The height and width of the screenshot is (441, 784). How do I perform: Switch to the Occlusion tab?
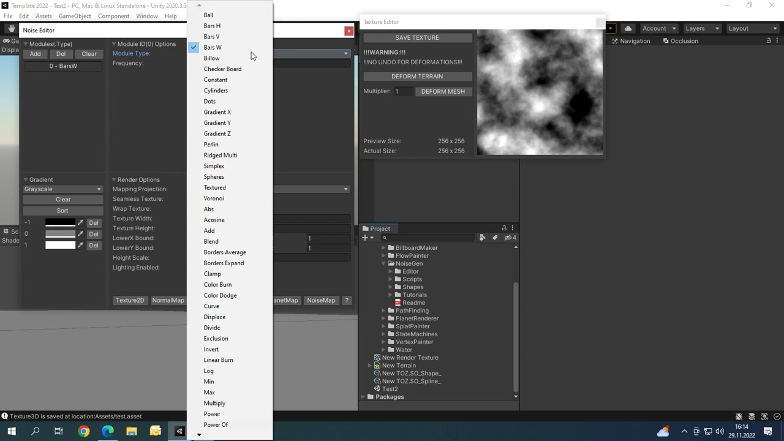tap(684, 41)
